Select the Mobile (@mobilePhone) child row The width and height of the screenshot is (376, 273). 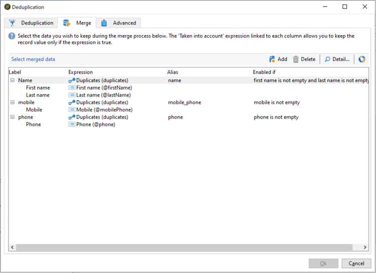[189, 109]
